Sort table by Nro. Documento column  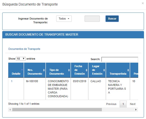(35, 70)
